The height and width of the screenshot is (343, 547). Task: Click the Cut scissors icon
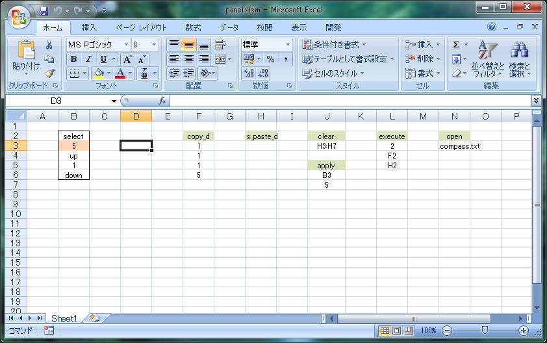pos(49,45)
